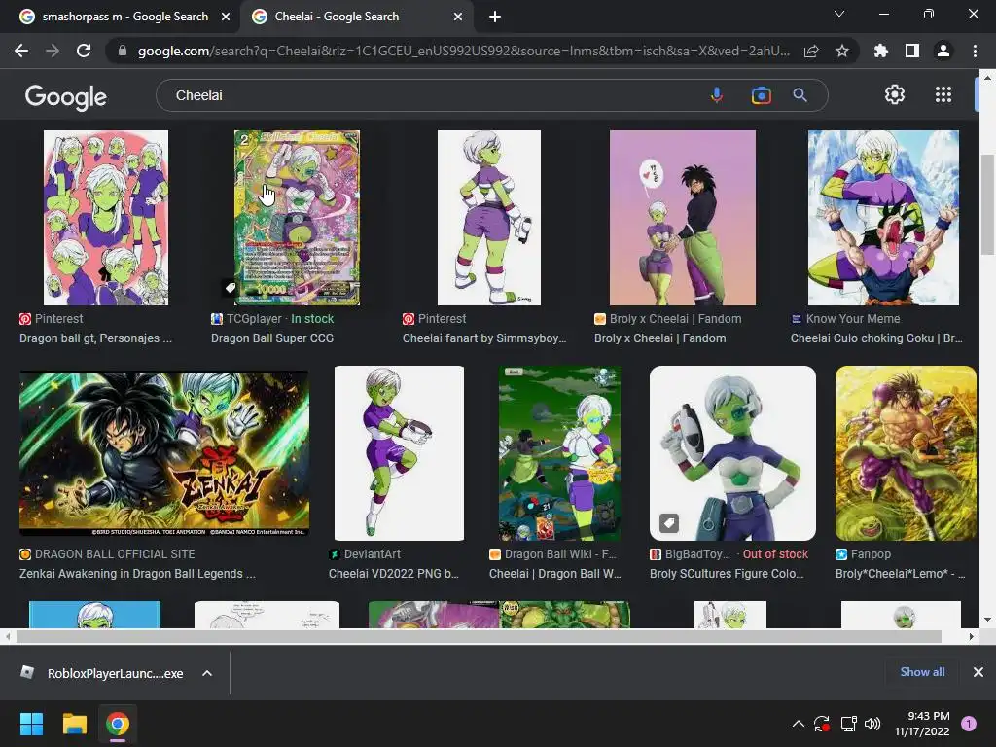Share this page from address bar

pyautogui.click(x=811, y=52)
